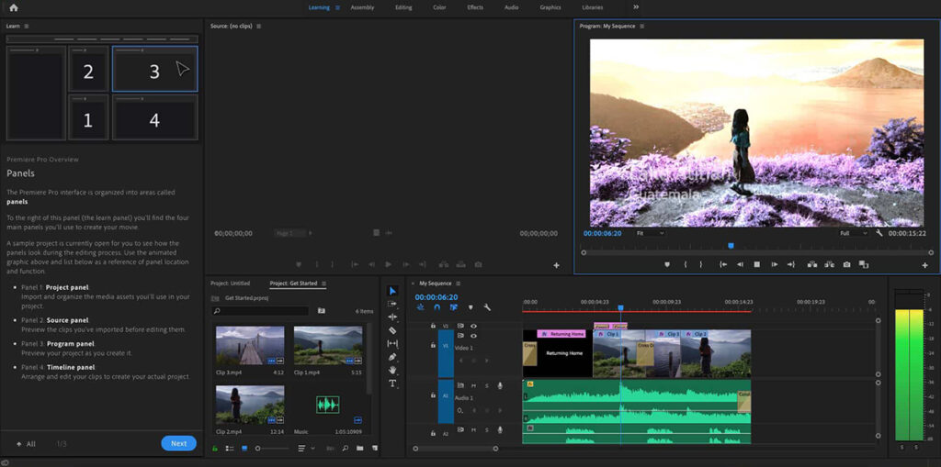The width and height of the screenshot is (941, 467).
Task: Stop playback in Program monitor
Action: point(757,264)
